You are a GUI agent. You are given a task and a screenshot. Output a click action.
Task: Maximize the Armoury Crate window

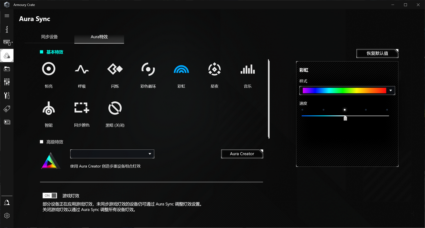pos(405,5)
